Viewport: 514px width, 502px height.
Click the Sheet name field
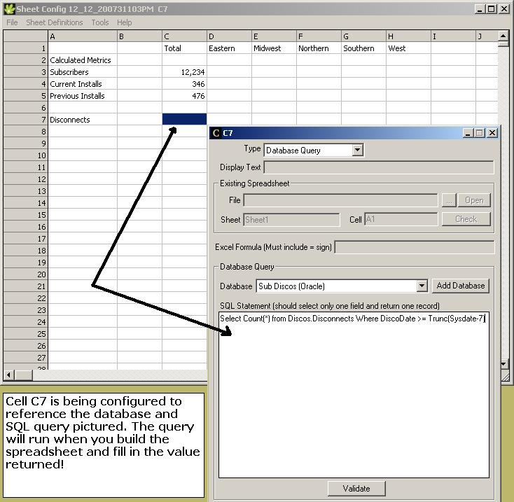(x=291, y=220)
